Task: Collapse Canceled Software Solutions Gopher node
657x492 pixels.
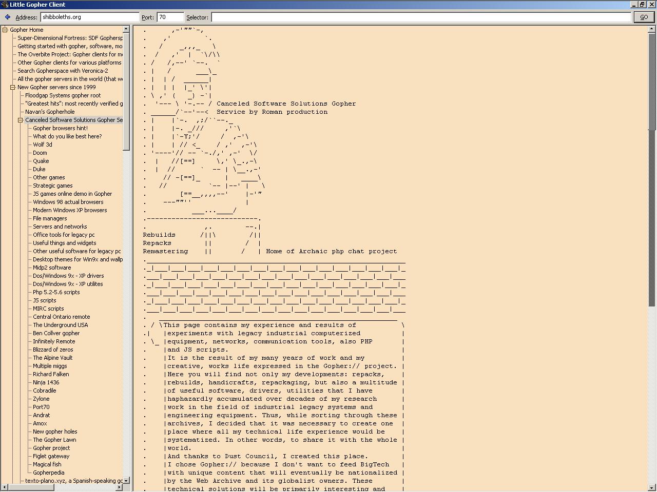Action: pyautogui.click(x=20, y=120)
